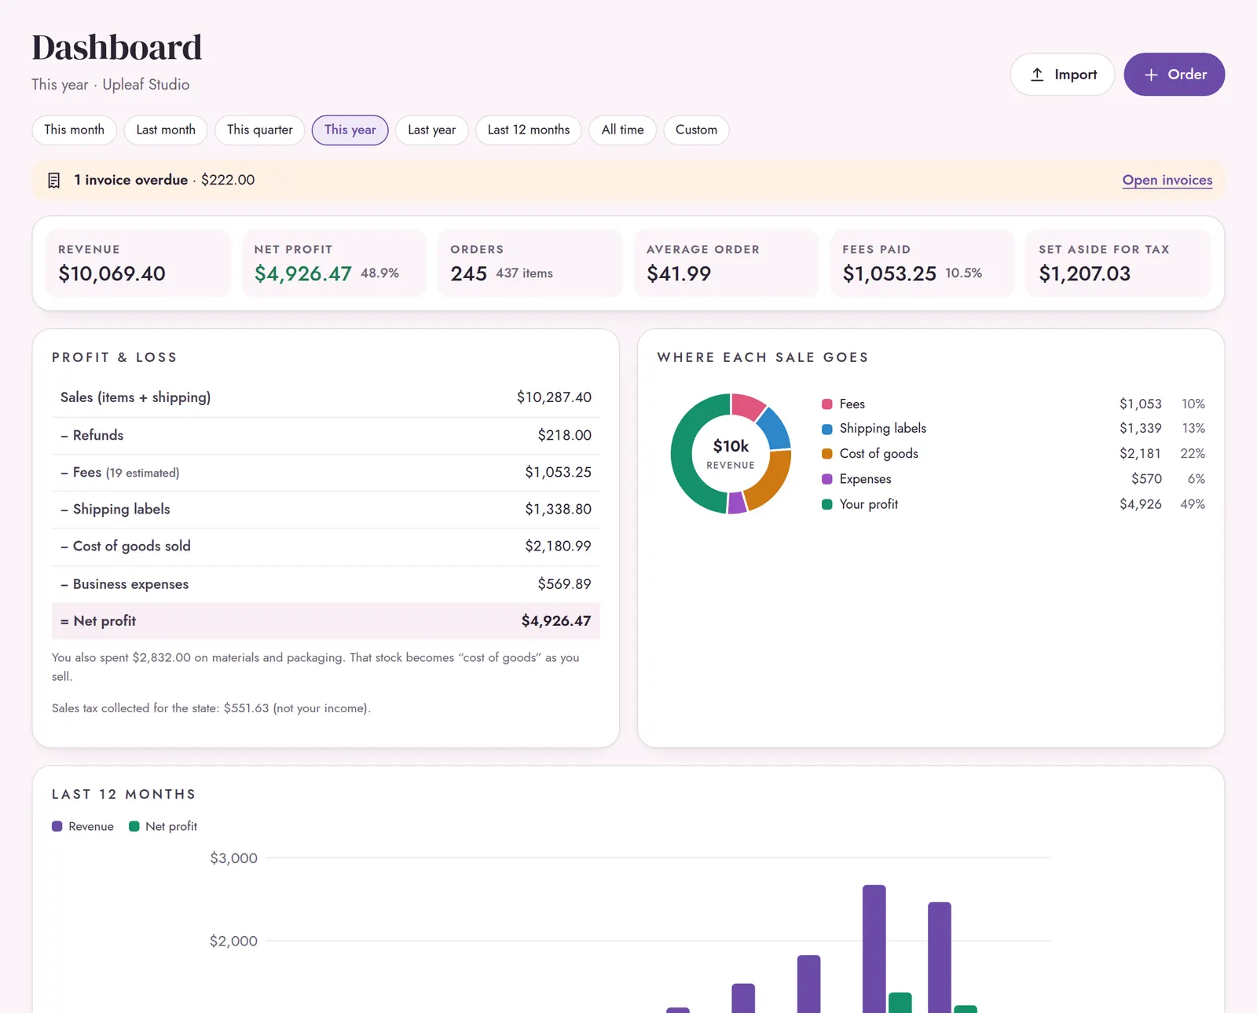Image resolution: width=1257 pixels, height=1013 pixels.
Task: Open the Import button
Action: click(x=1062, y=75)
